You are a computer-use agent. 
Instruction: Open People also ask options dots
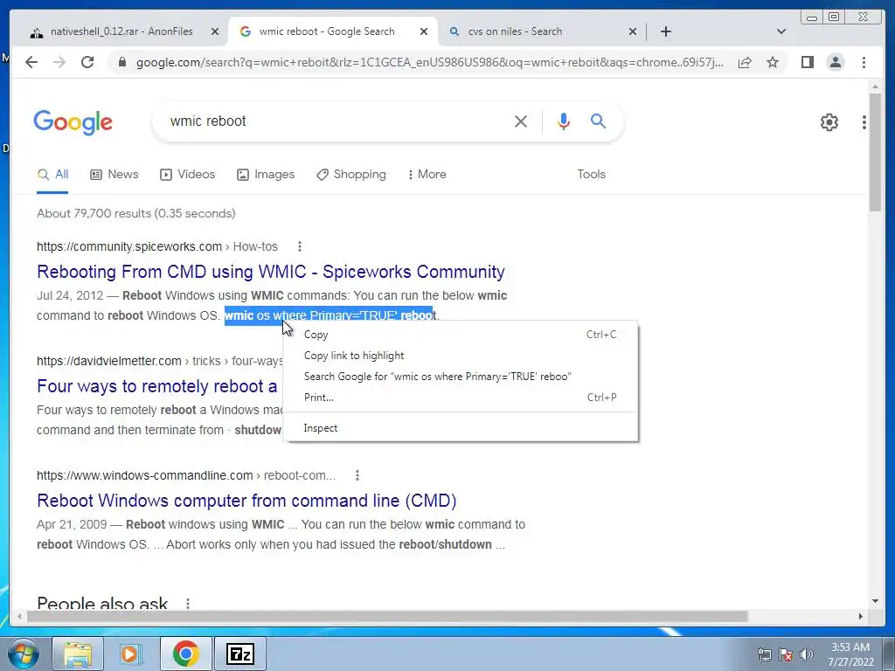188,603
